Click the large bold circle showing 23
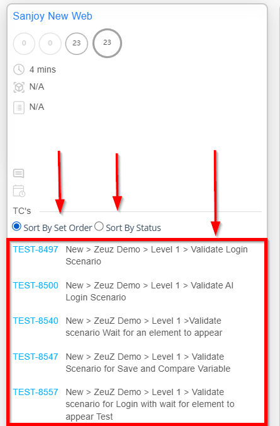280x426 pixels. coord(107,43)
